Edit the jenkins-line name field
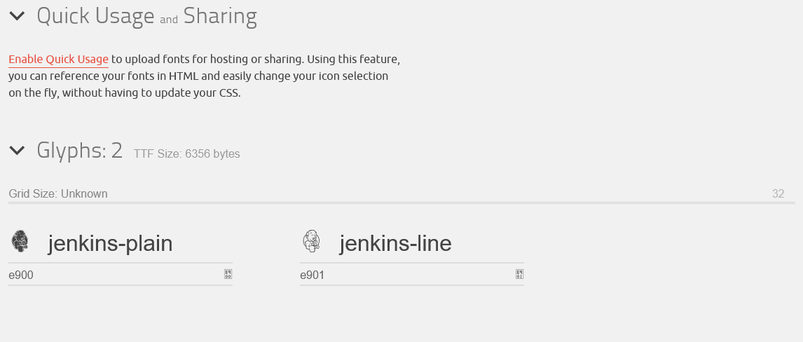The image size is (803, 342). point(395,243)
